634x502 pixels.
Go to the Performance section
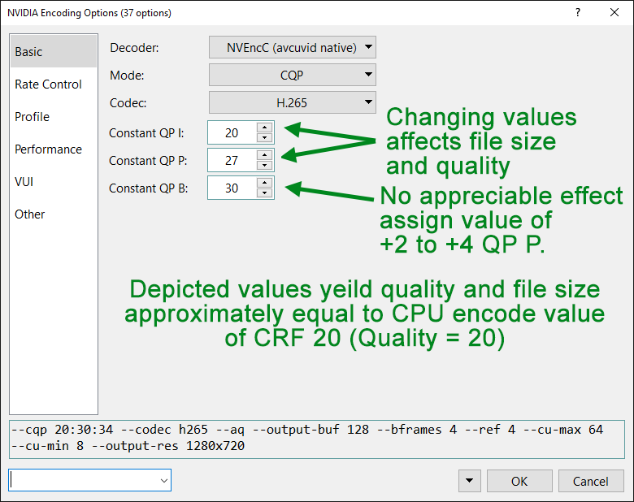54,149
